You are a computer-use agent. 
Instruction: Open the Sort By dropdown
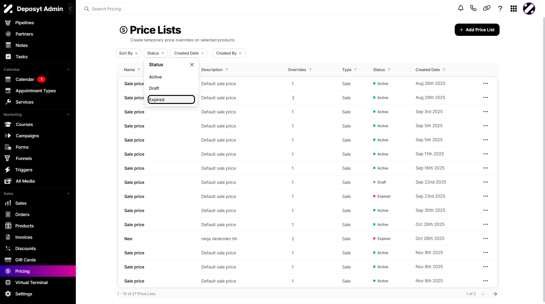128,53
